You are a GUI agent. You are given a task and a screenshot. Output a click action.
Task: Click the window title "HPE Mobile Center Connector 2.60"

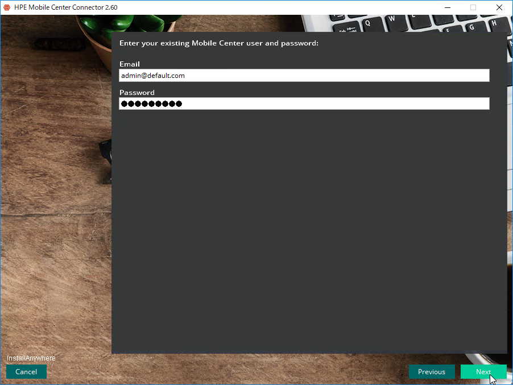pyautogui.click(x=66, y=7)
